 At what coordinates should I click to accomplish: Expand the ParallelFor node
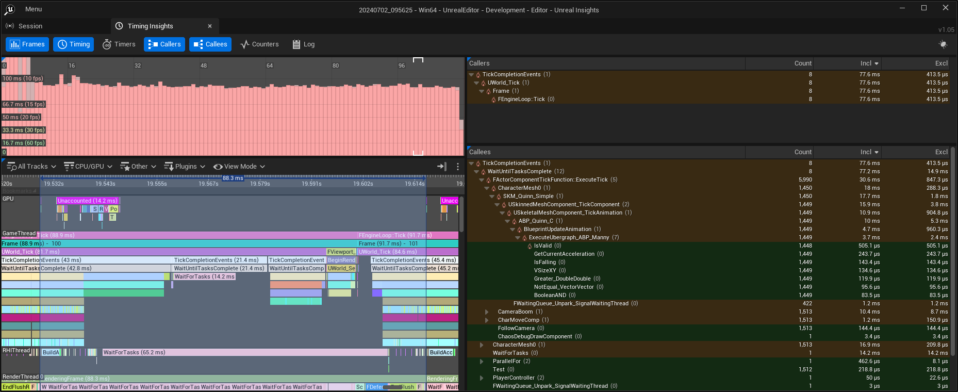482,362
